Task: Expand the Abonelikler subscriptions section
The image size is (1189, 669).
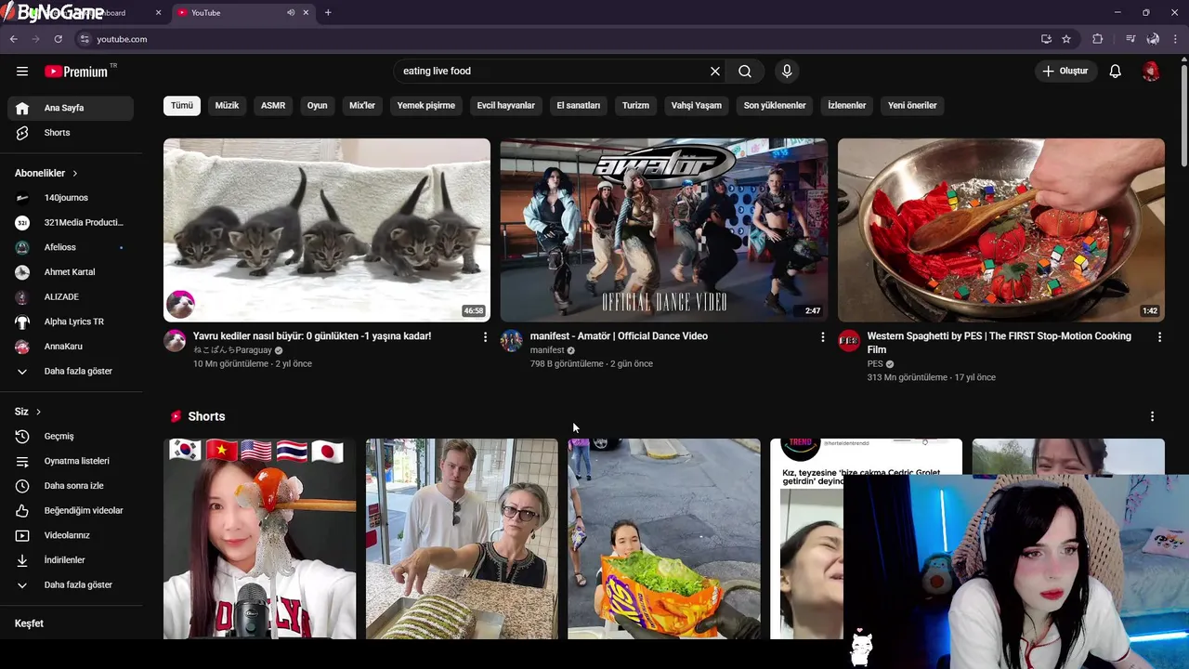Action: tap(46, 174)
